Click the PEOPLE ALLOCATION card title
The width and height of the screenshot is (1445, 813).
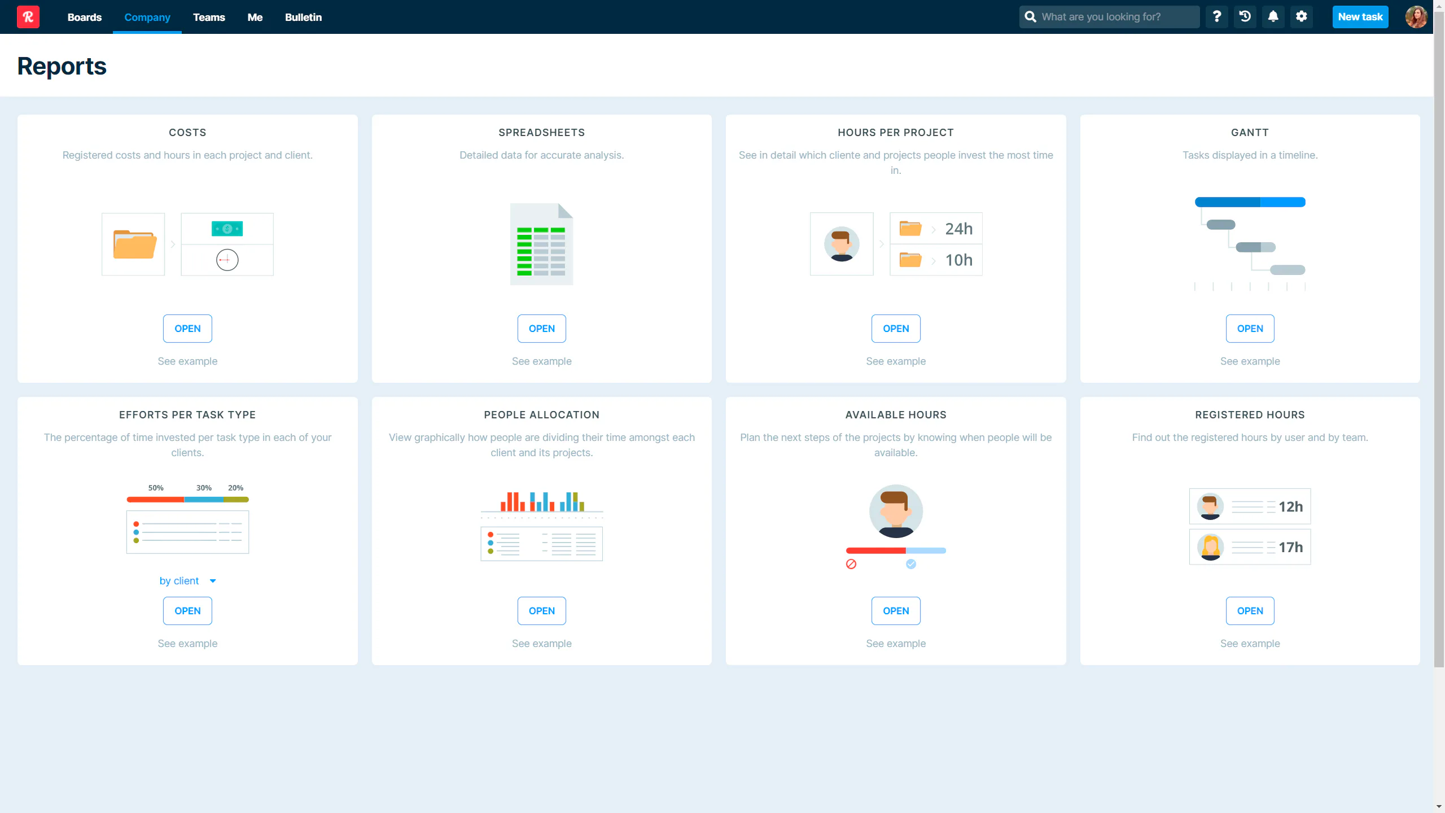pos(541,415)
